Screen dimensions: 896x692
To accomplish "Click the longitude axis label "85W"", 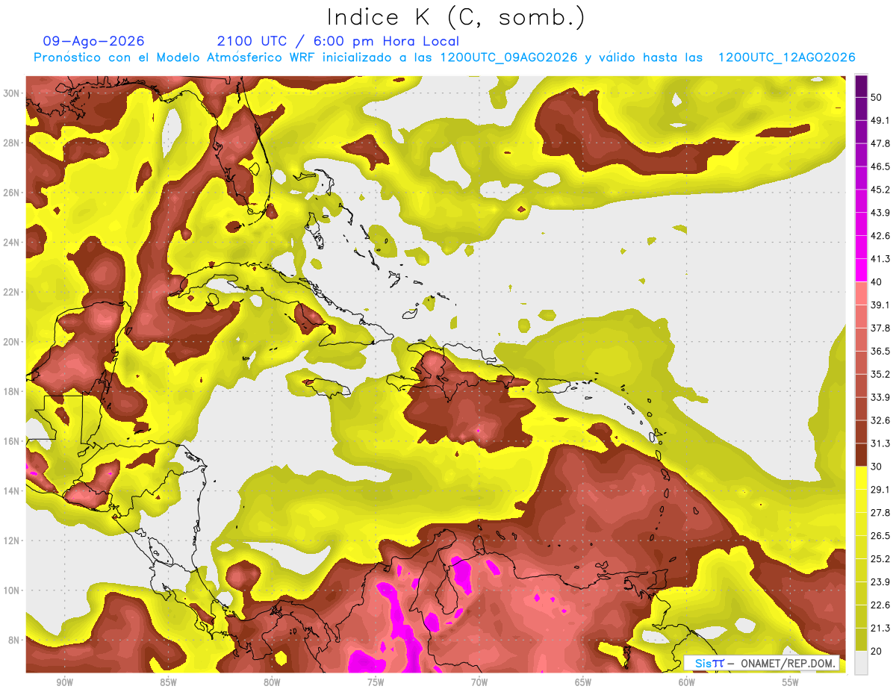I will point(168,682).
